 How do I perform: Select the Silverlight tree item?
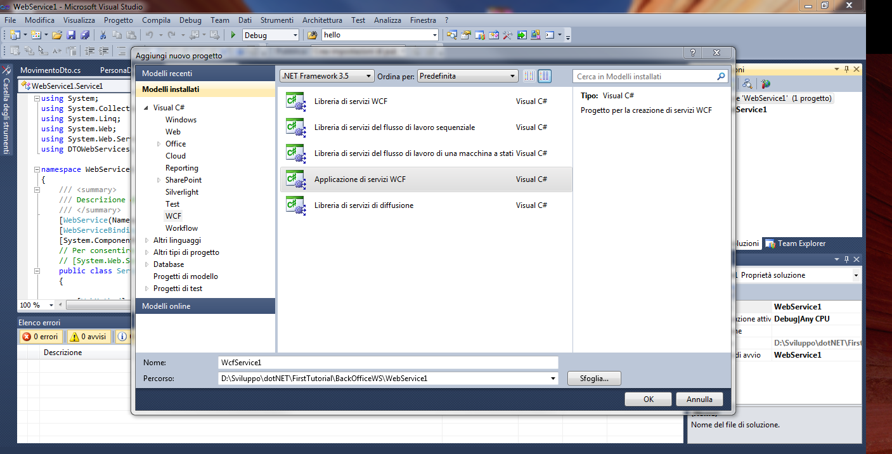coord(182,192)
